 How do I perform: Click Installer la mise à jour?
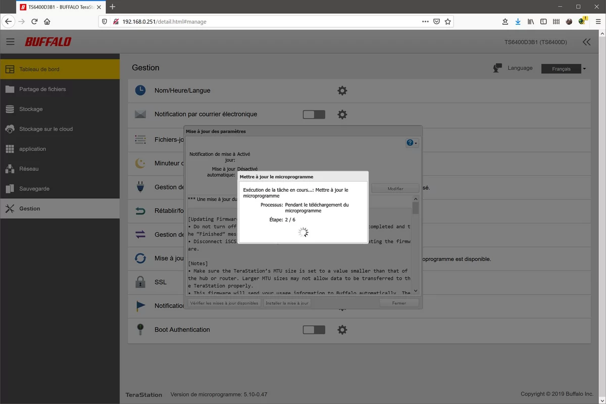tap(287, 303)
